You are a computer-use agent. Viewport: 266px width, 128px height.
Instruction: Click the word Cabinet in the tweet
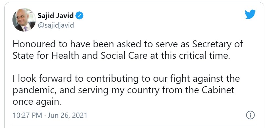pos(218,90)
